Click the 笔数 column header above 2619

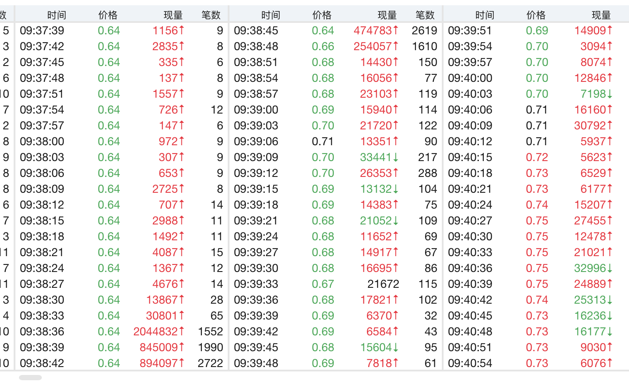coord(425,15)
